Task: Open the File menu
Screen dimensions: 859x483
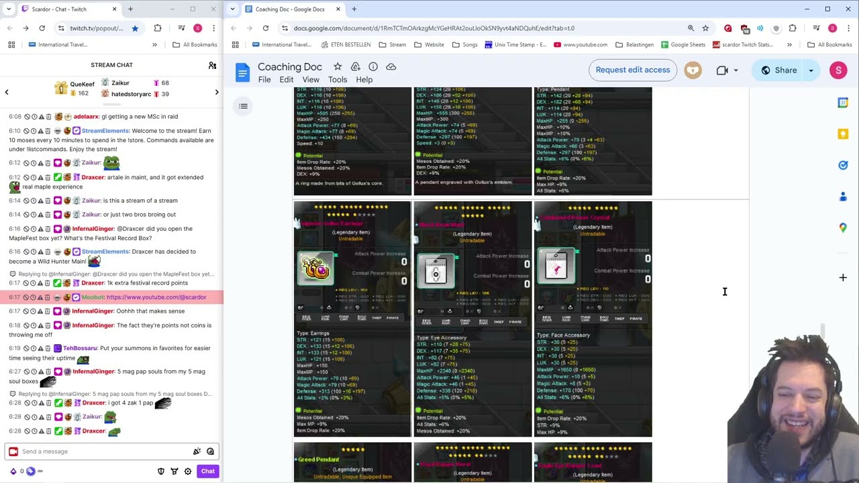Action: point(264,80)
